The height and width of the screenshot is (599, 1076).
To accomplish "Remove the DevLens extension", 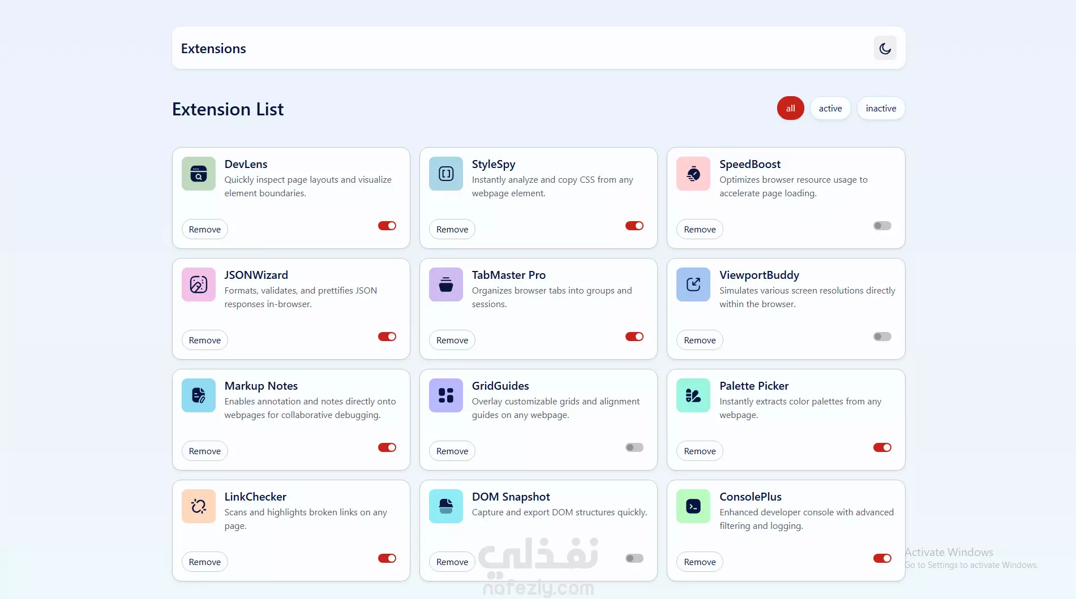I will 205,229.
